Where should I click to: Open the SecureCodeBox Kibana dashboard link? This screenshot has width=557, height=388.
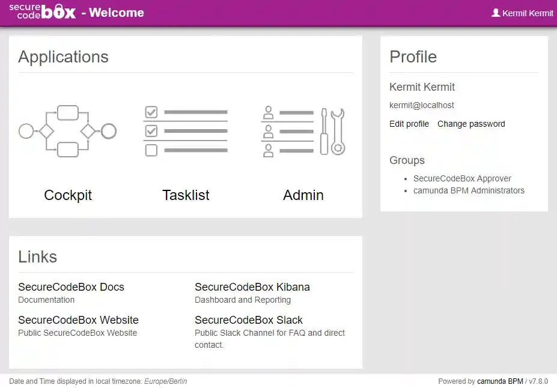tap(252, 287)
